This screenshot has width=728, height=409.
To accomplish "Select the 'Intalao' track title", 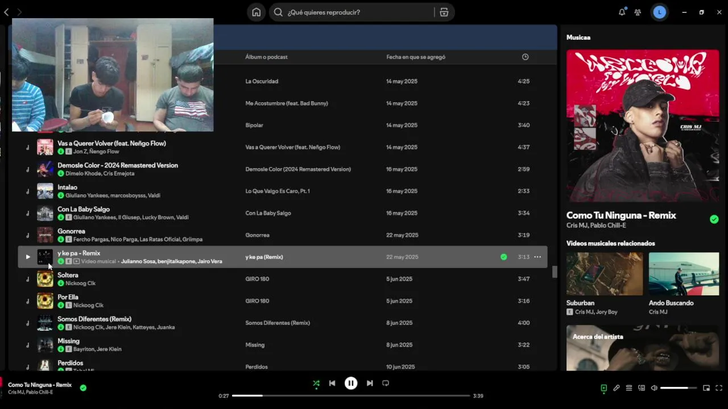I will [67, 187].
